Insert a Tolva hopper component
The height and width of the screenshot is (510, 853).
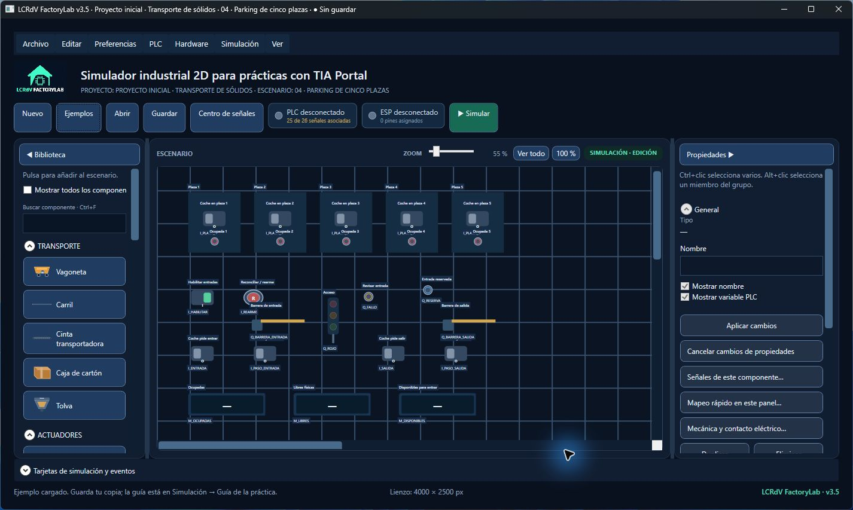pos(74,405)
